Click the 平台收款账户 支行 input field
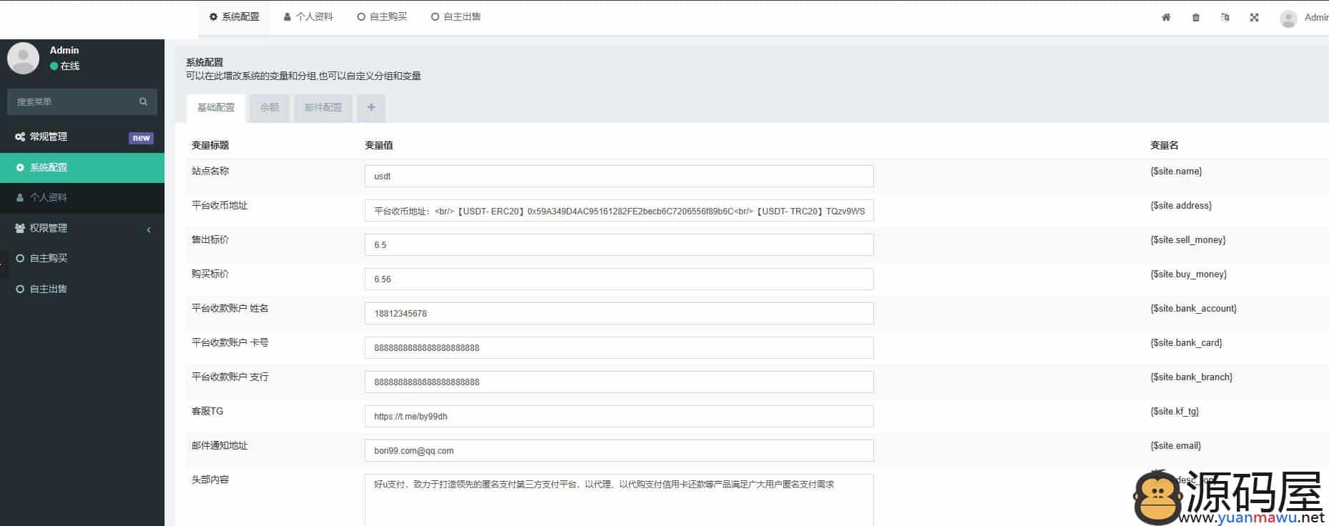 (x=619, y=382)
